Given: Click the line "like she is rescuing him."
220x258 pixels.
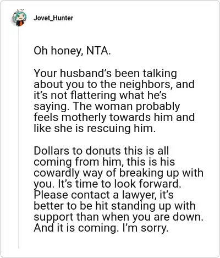Looking at the screenshot, I should [95, 128].
